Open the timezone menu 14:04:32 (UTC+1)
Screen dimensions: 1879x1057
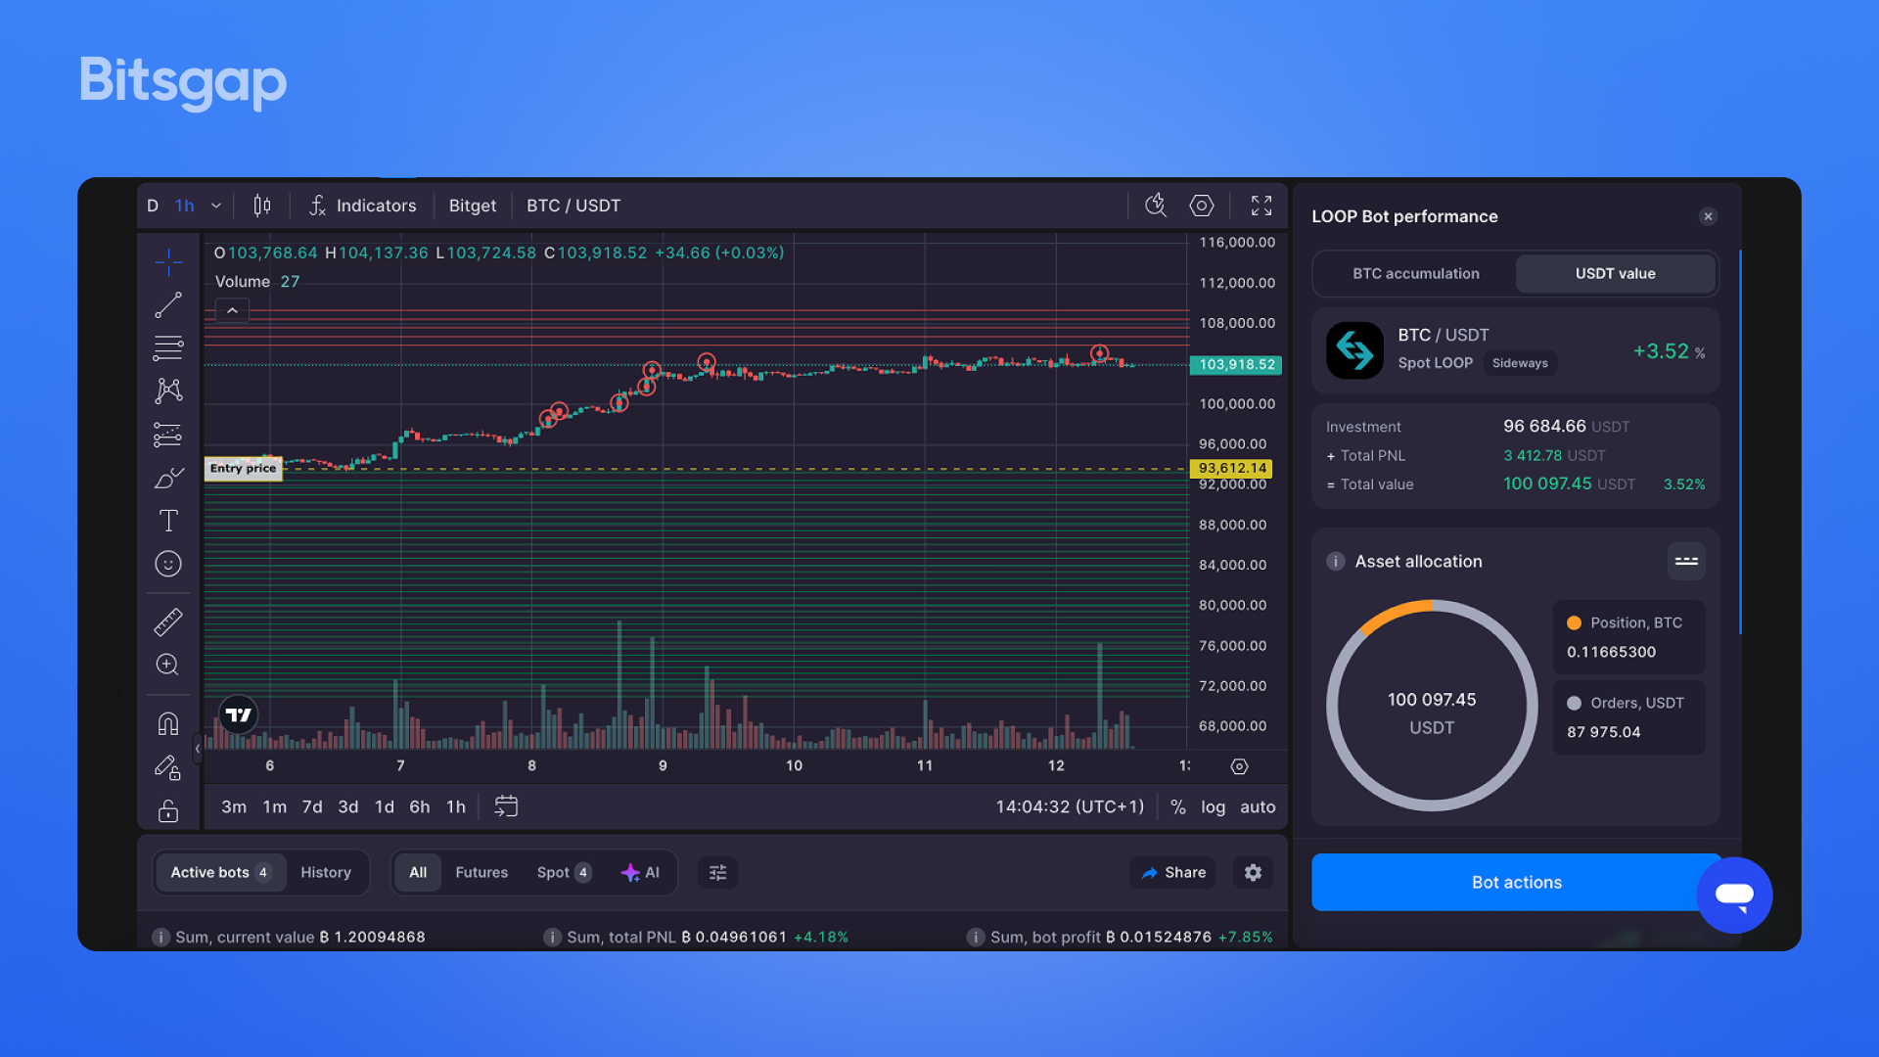1070,806
